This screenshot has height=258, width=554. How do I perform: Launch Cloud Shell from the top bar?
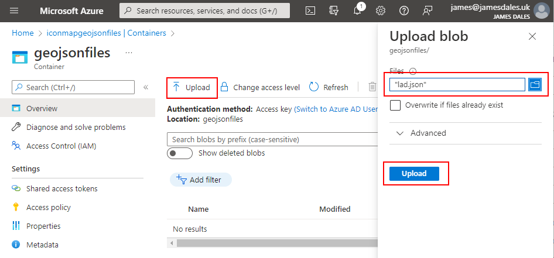coord(310,11)
